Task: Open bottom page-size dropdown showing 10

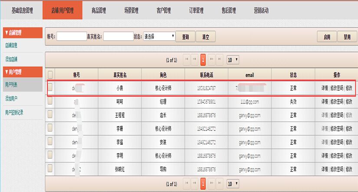Action: tap(233, 184)
